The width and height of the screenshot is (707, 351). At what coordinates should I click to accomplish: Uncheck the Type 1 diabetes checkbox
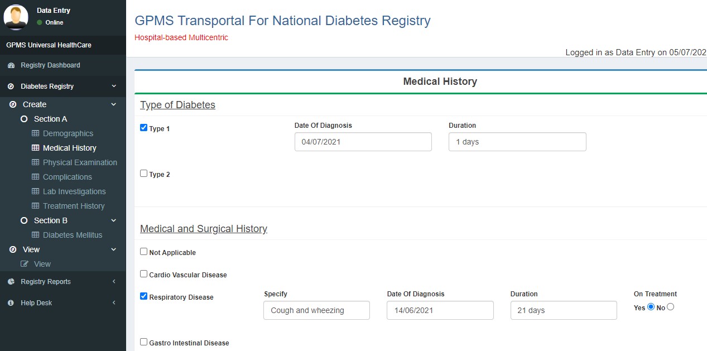(143, 128)
